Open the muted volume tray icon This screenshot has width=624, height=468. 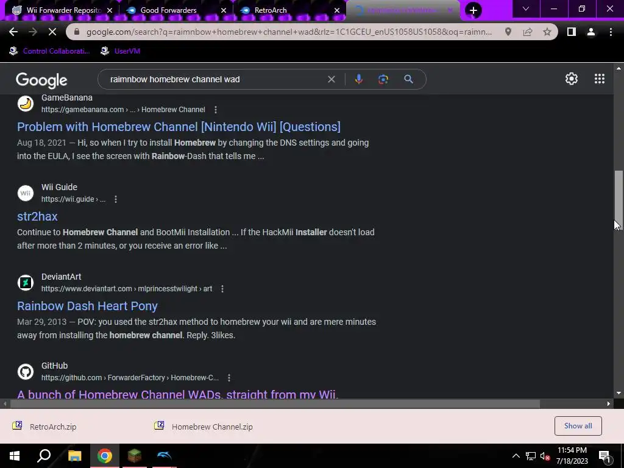click(545, 456)
